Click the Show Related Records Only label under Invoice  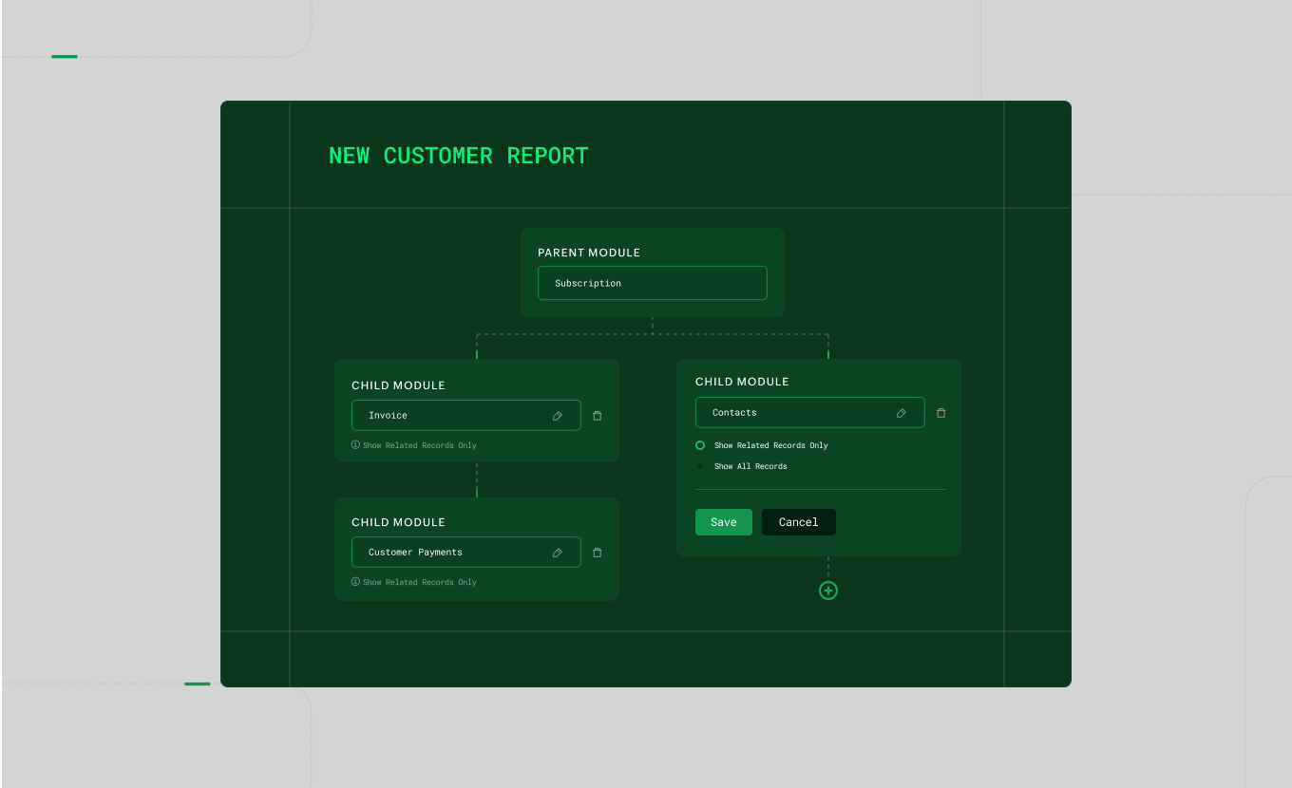pos(422,445)
